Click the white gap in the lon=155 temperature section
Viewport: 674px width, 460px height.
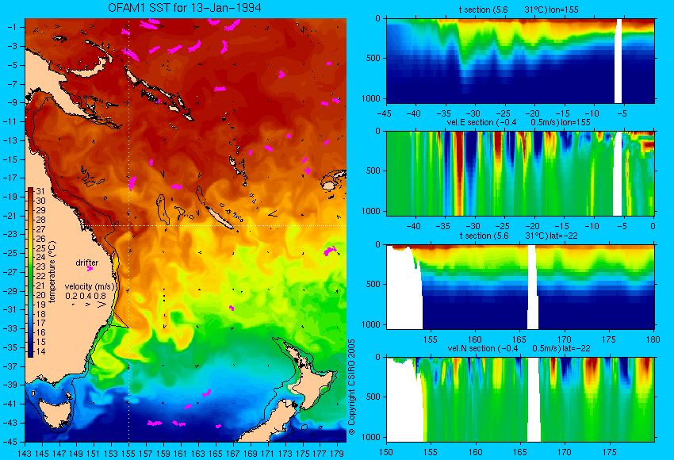point(618,60)
